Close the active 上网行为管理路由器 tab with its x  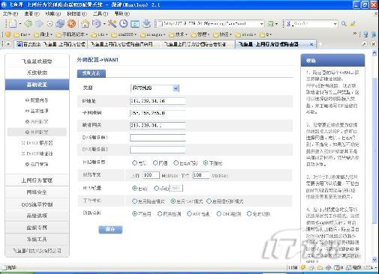(311, 44)
